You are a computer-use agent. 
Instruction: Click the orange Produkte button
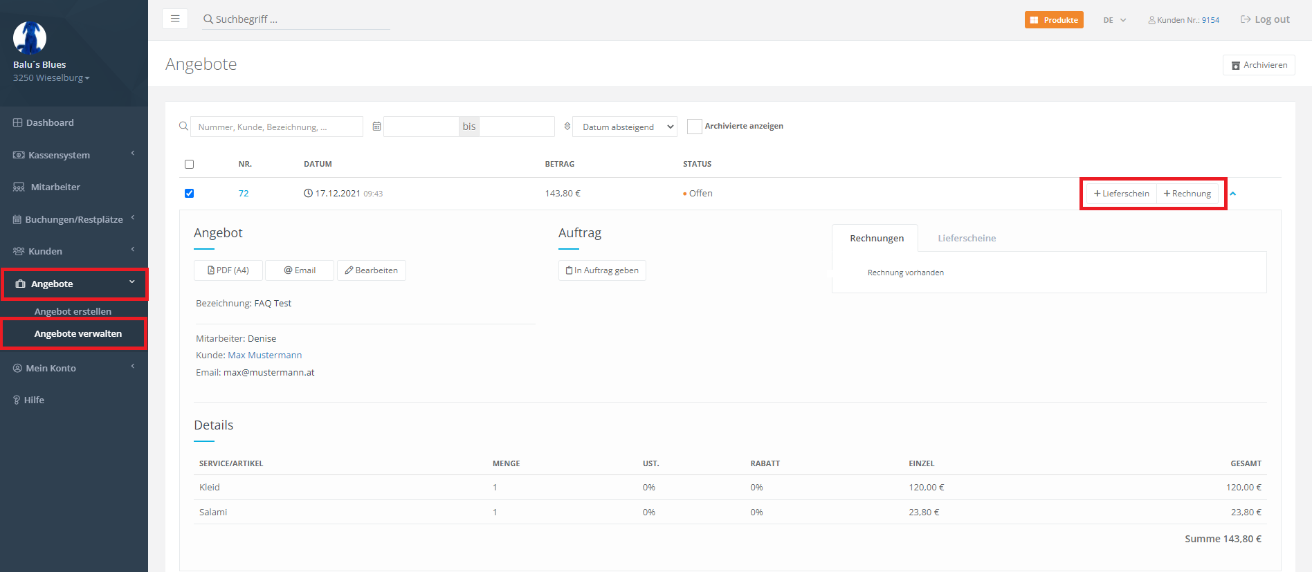(x=1054, y=20)
